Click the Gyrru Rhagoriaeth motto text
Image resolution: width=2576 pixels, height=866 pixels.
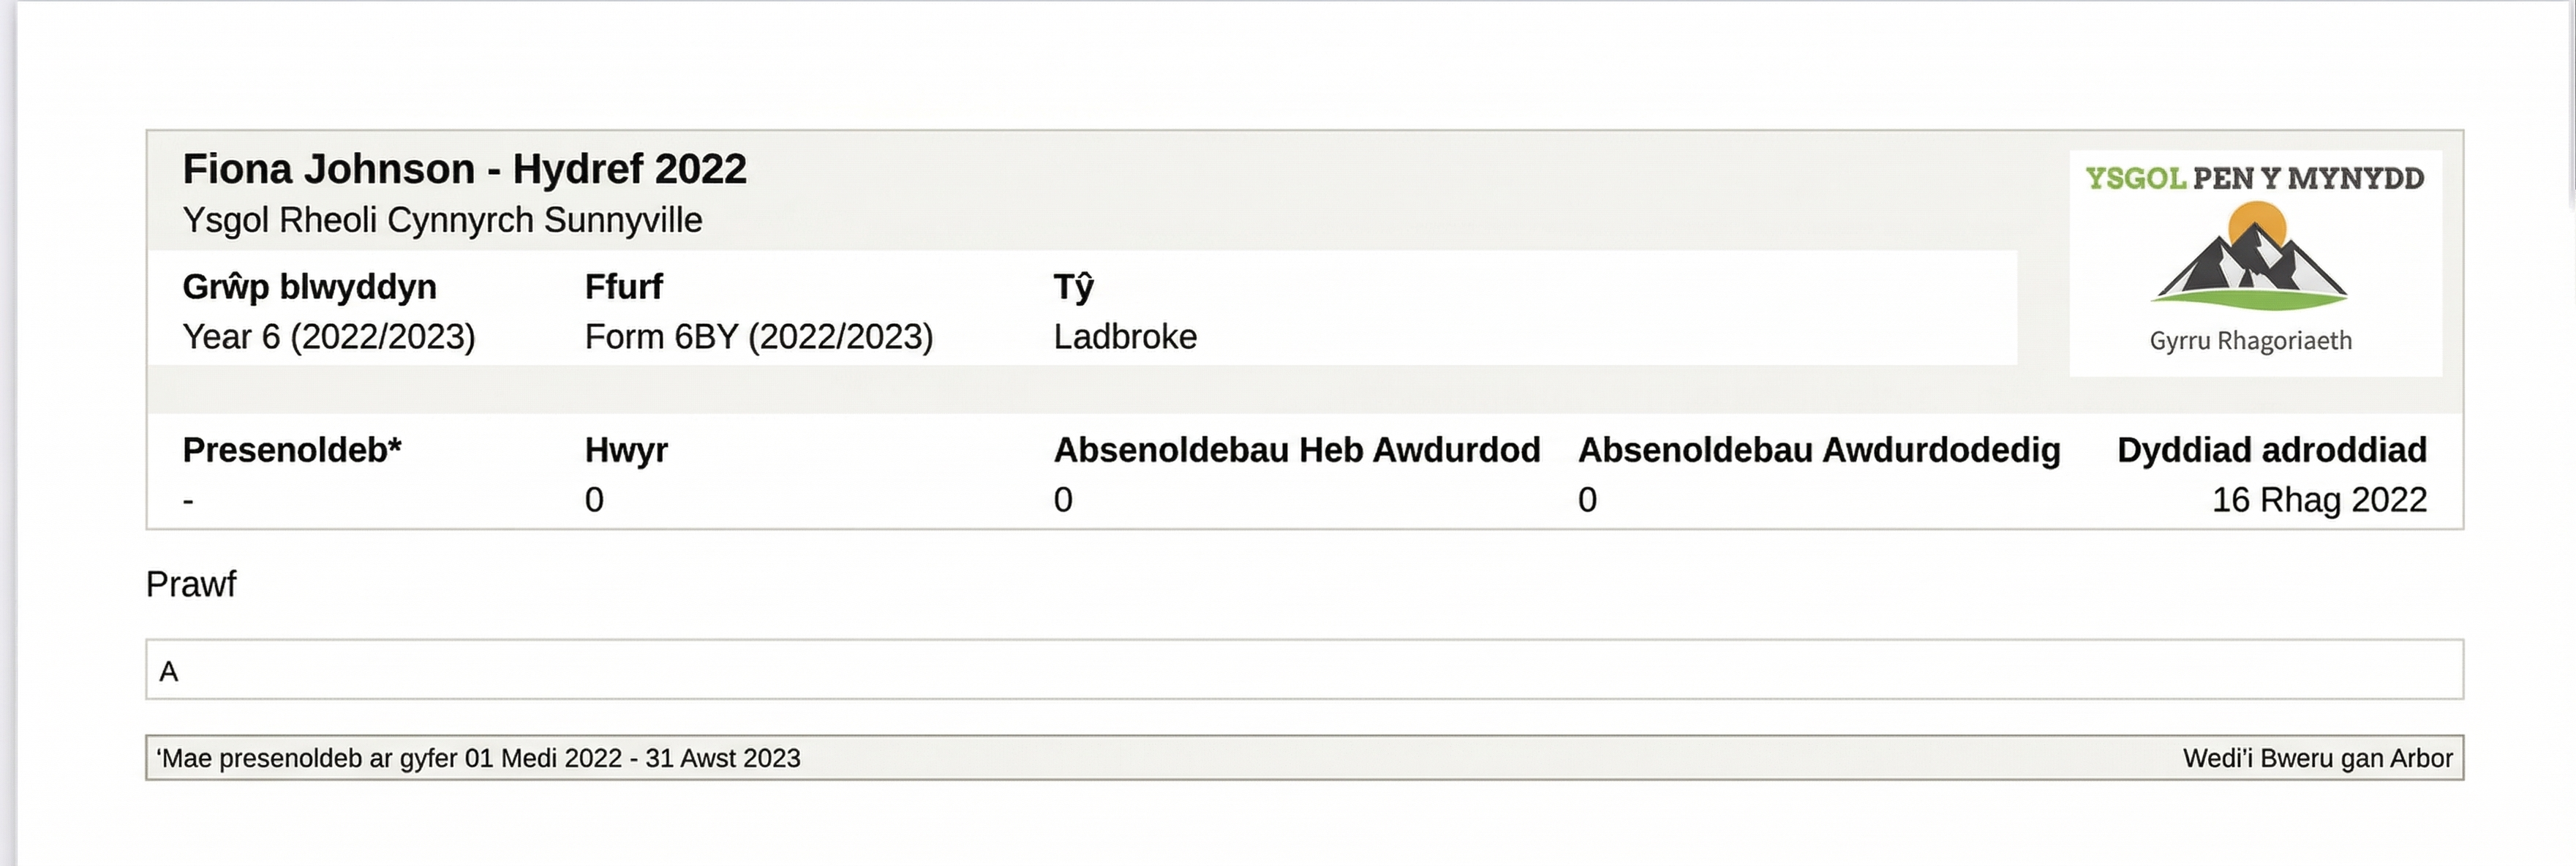point(2250,341)
